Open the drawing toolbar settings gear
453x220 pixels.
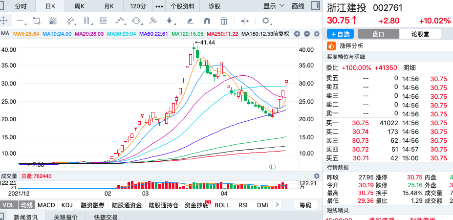click(x=266, y=21)
